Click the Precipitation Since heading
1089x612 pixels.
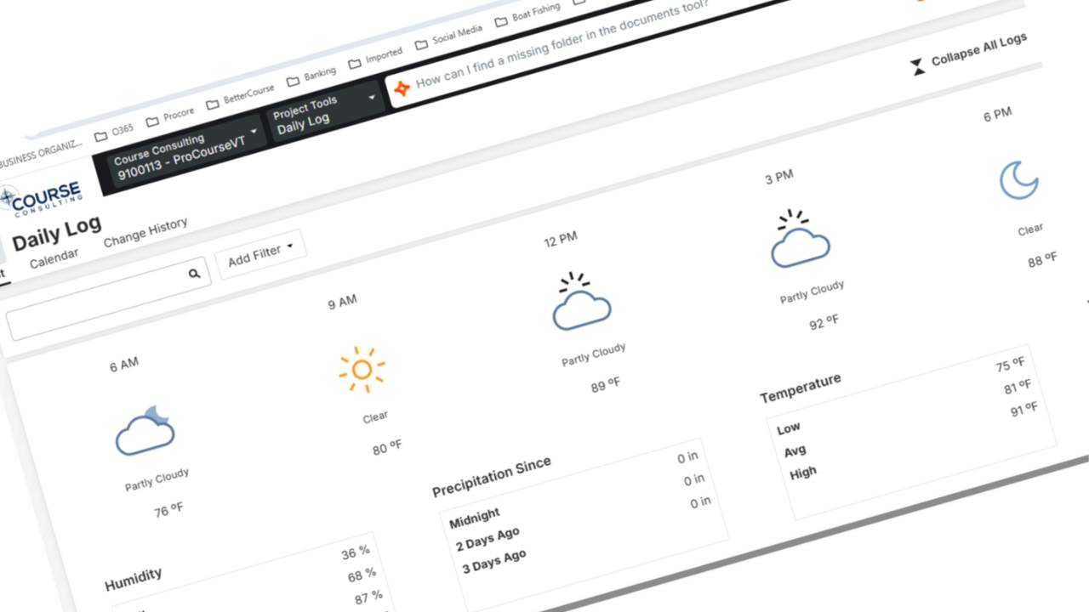tap(492, 477)
